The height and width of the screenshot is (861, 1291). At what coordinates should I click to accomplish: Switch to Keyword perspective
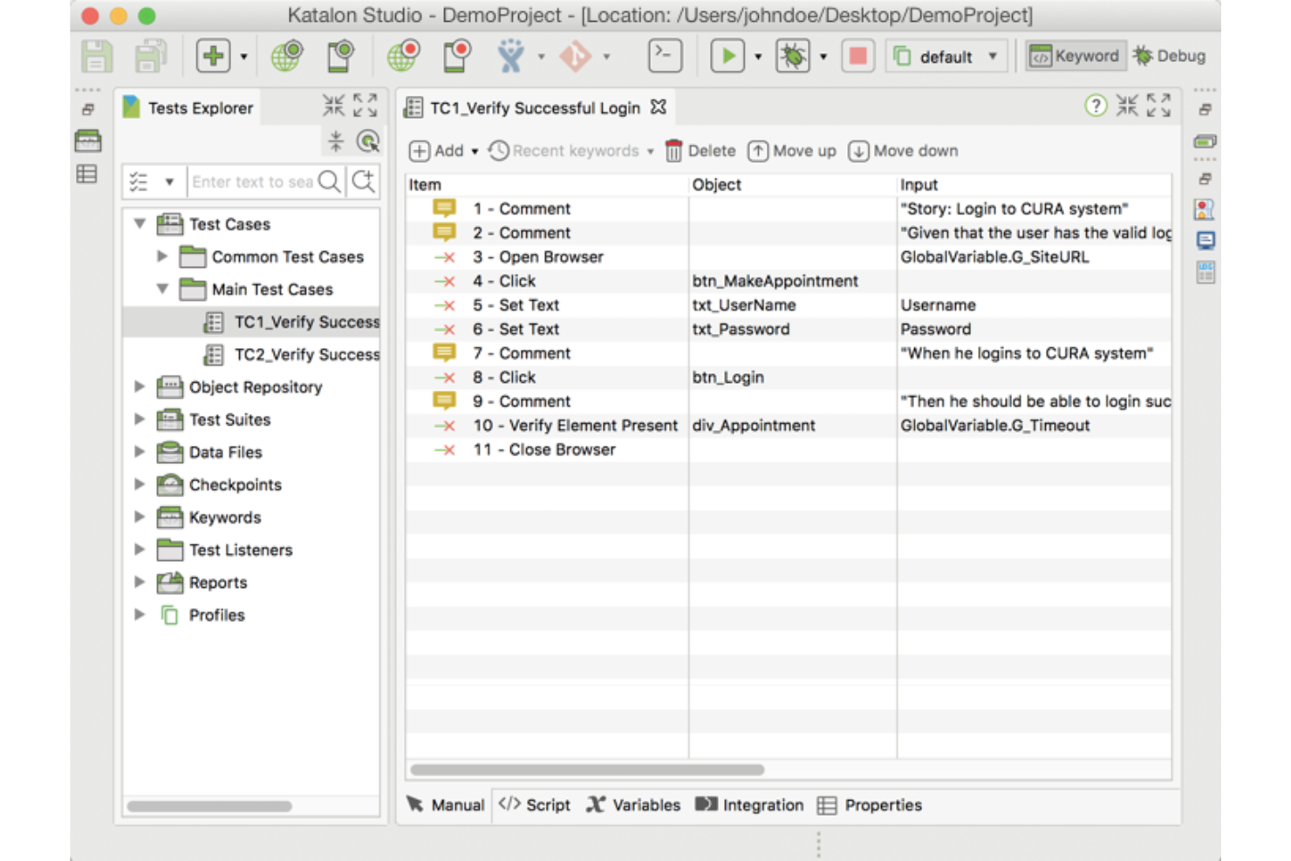click(x=1075, y=56)
